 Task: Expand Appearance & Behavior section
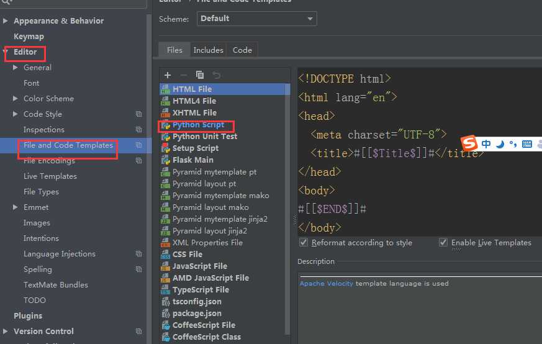coord(5,20)
